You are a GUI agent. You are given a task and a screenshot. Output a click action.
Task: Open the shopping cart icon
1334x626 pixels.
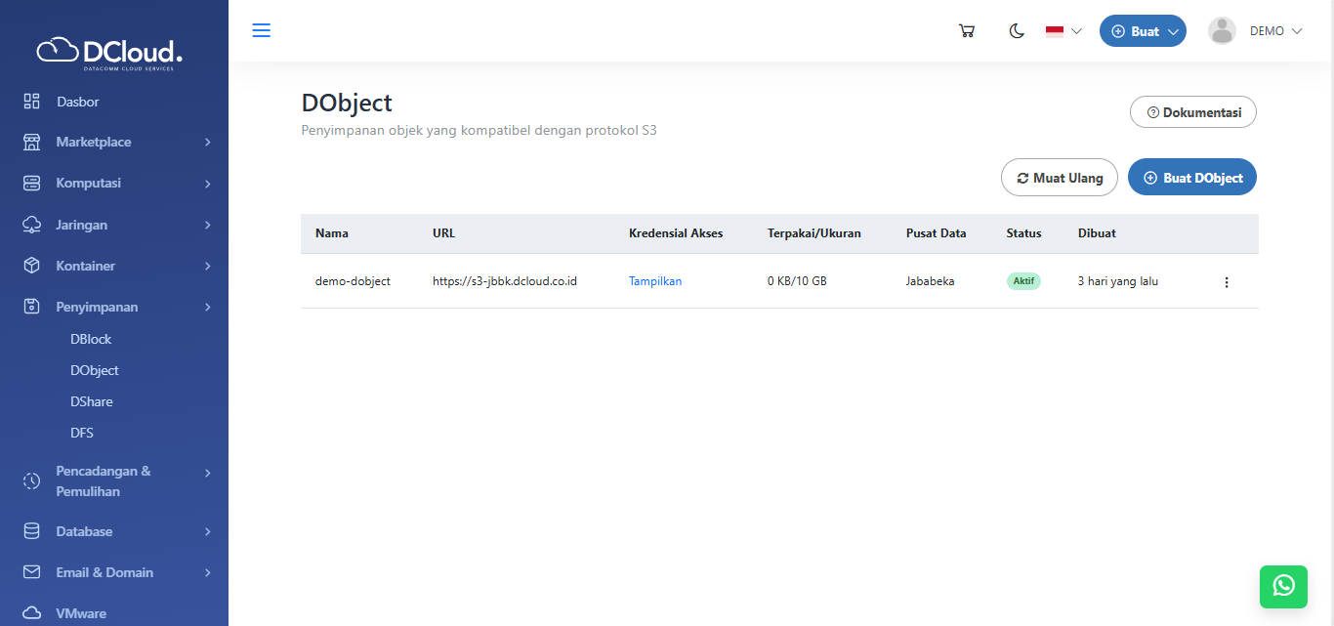(967, 31)
